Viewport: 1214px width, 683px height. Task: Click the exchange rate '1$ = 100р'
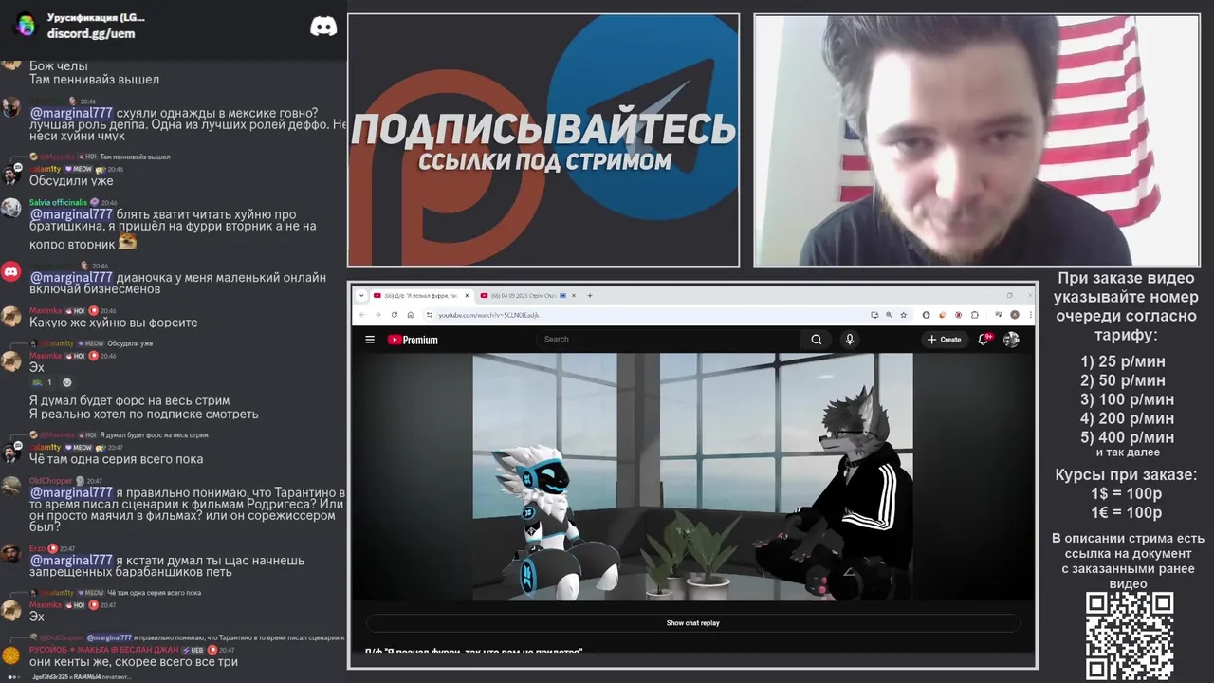tap(1126, 493)
